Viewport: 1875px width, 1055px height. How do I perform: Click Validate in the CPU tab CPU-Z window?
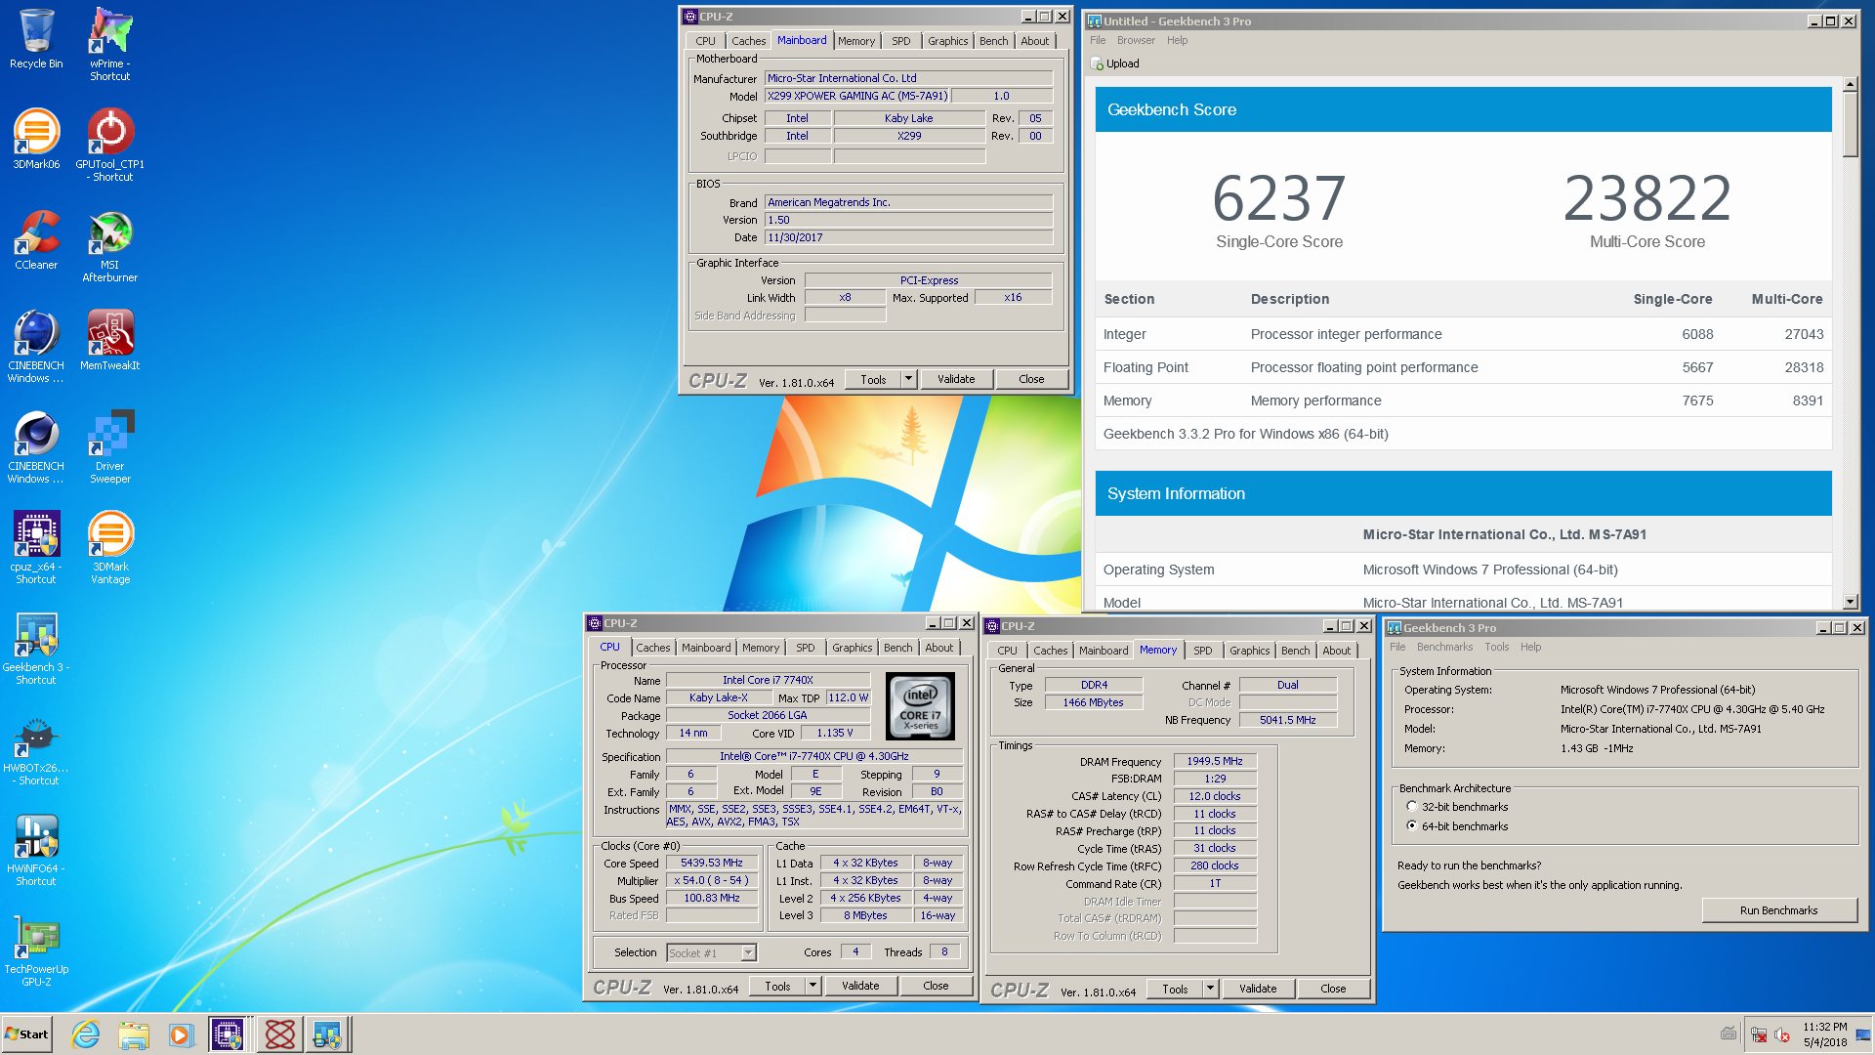point(860,986)
